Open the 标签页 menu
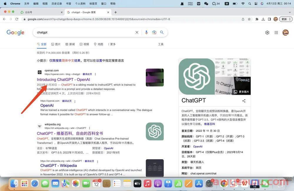Image resolution: width=294 pixels, height=191 pixels. click(93, 4)
